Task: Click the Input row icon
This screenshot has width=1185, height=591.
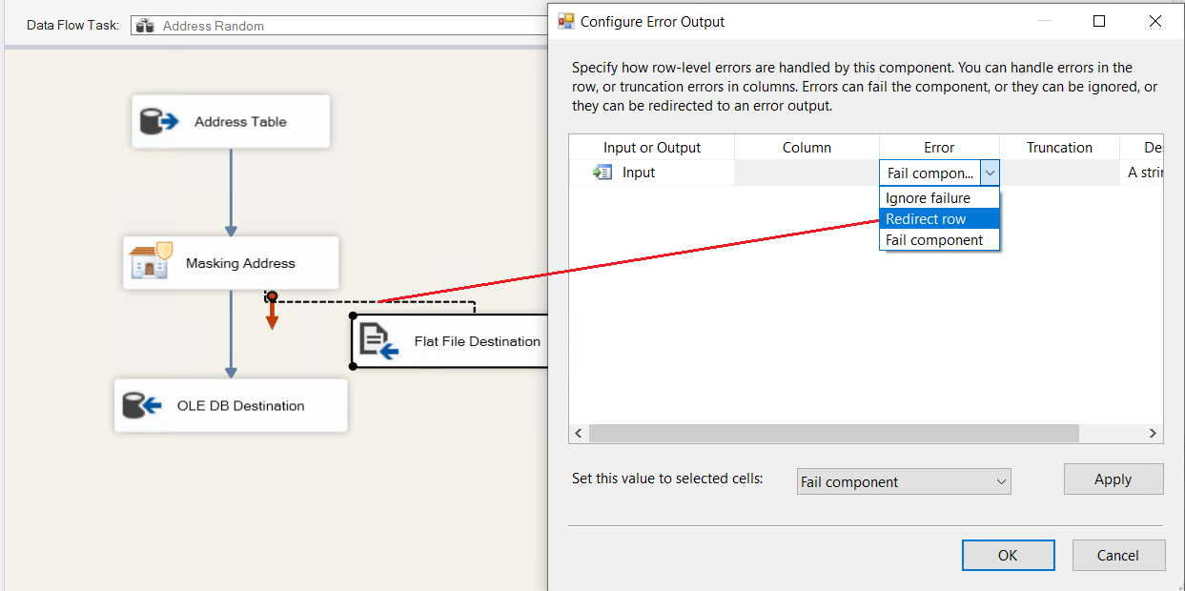Action: (603, 173)
